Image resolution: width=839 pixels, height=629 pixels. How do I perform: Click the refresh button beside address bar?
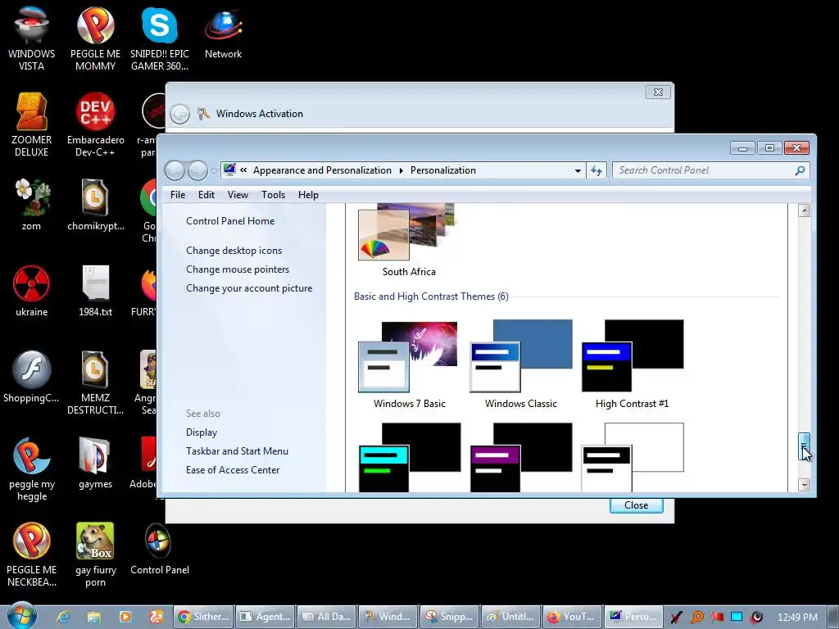tap(596, 170)
